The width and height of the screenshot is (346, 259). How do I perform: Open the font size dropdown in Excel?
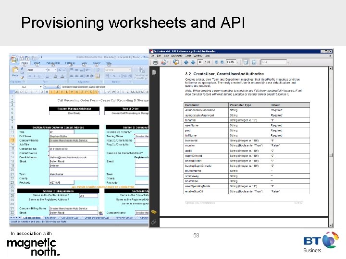(55, 70)
